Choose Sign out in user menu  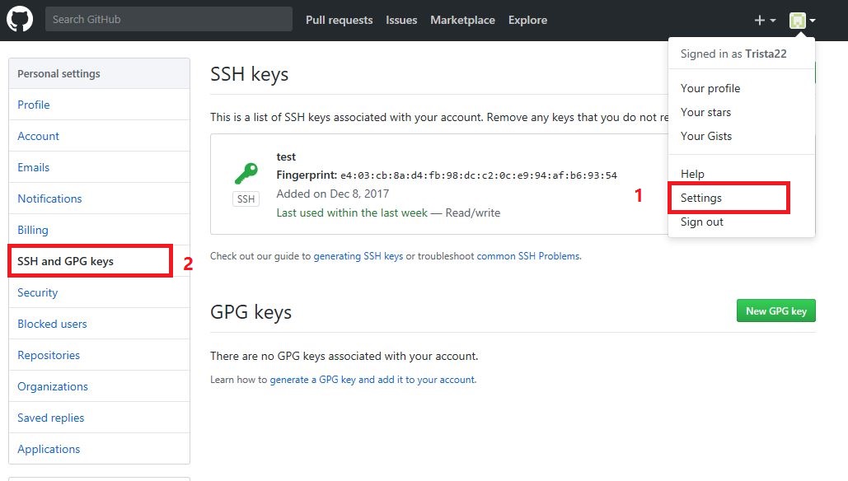[x=742, y=222]
